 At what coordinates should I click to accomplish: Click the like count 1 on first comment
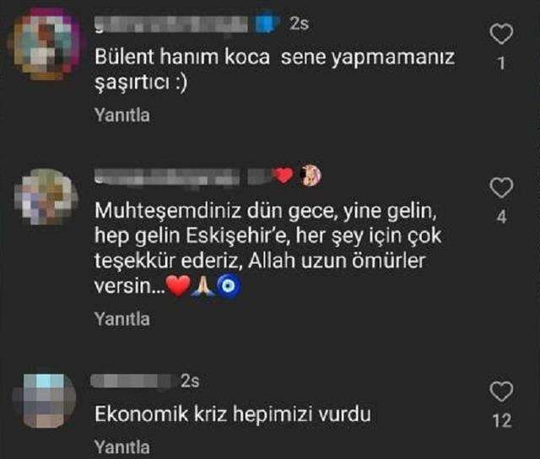pyautogui.click(x=501, y=63)
